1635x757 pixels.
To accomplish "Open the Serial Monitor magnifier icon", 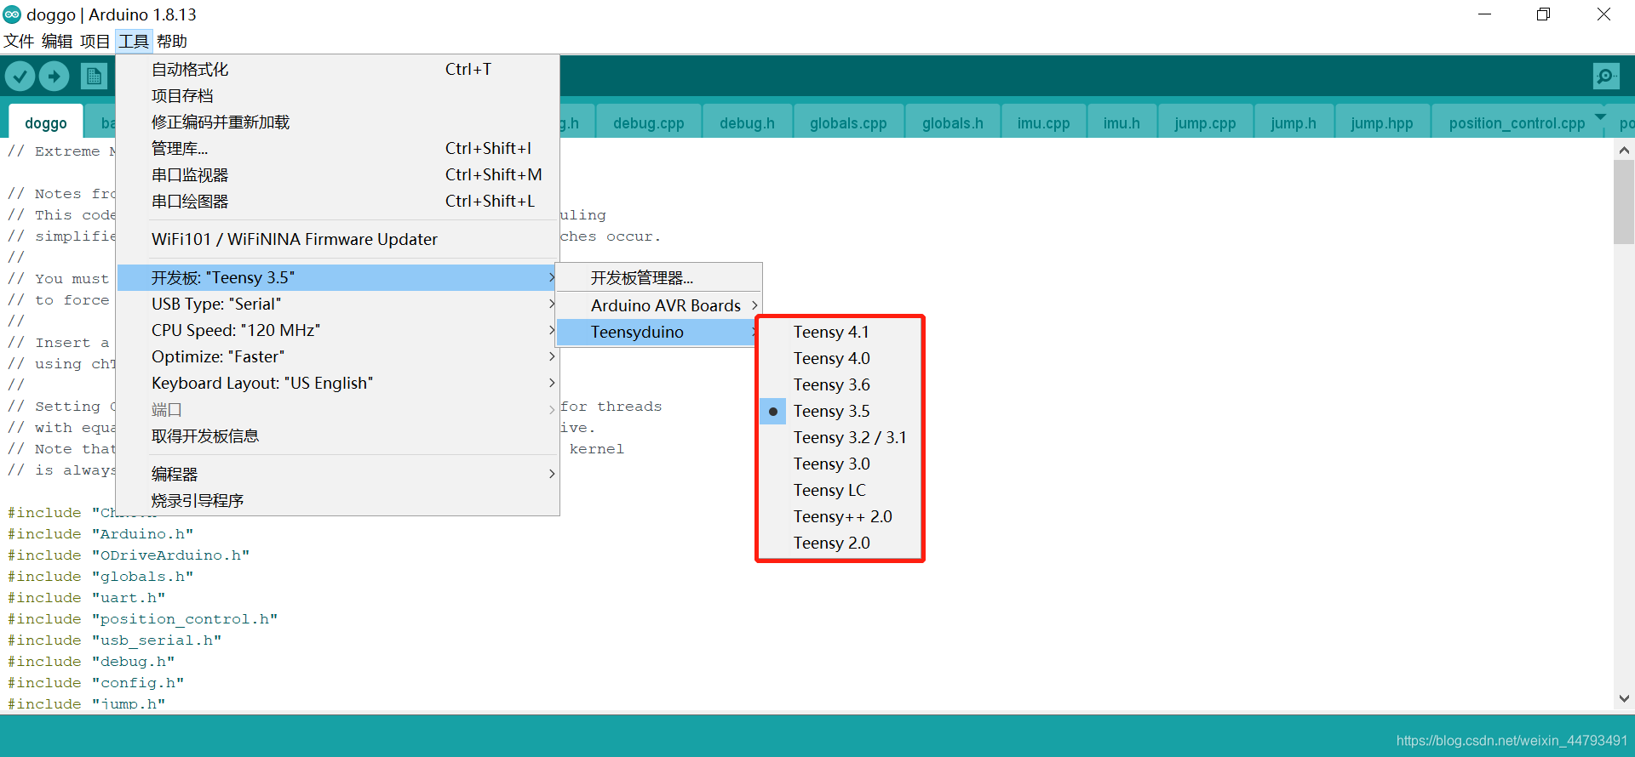I will pyautogui.click(x=1606, y=77).
